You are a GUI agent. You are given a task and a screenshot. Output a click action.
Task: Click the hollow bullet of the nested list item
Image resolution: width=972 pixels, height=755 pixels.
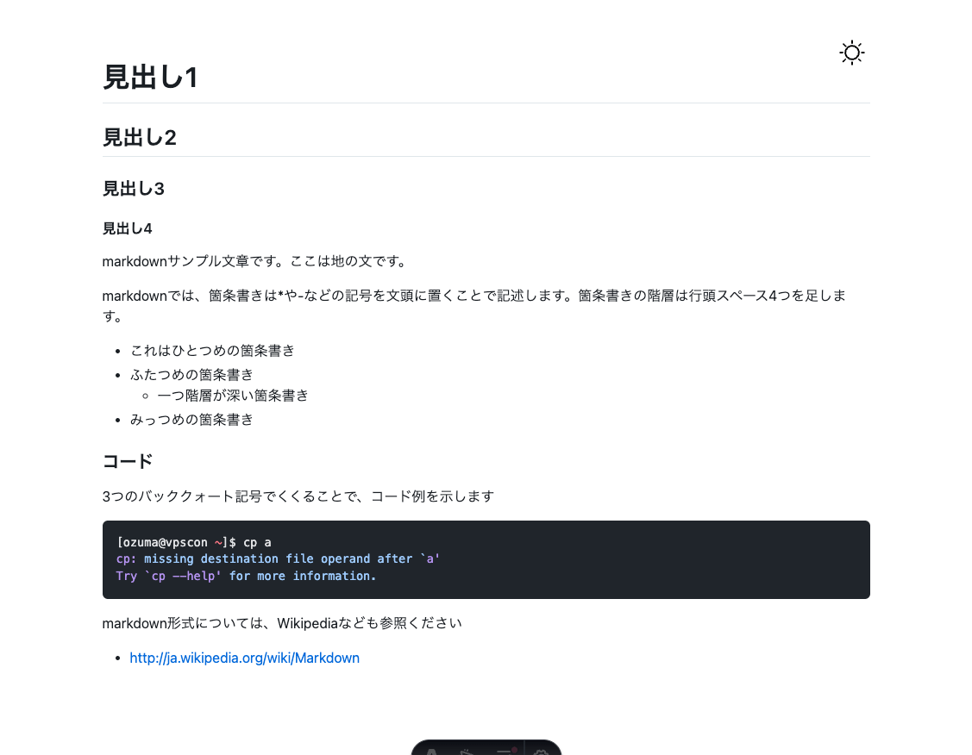[144, 396]
